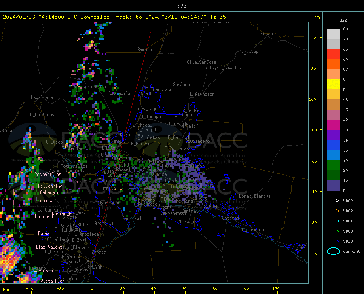The height and width of the screenshot is (294, 364).
Task: Pick the blue 35 dBZ color swatch
Action: [x=333, y=145]
